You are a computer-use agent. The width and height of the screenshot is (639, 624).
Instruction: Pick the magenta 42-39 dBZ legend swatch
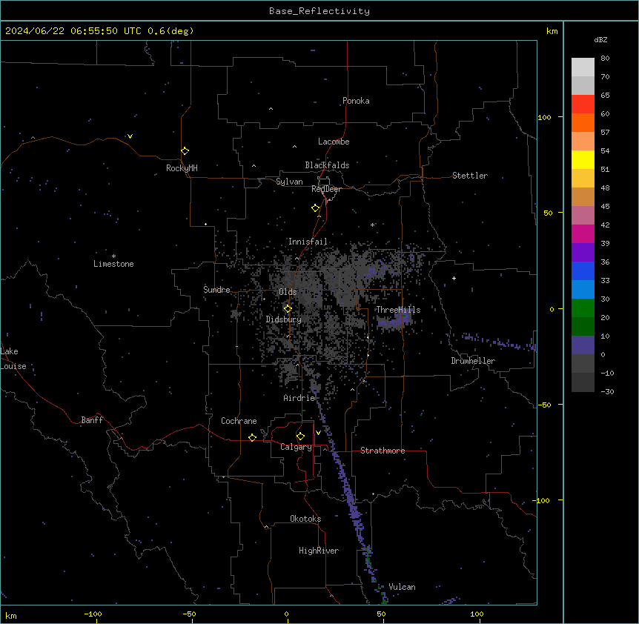[x=583, y=233]
